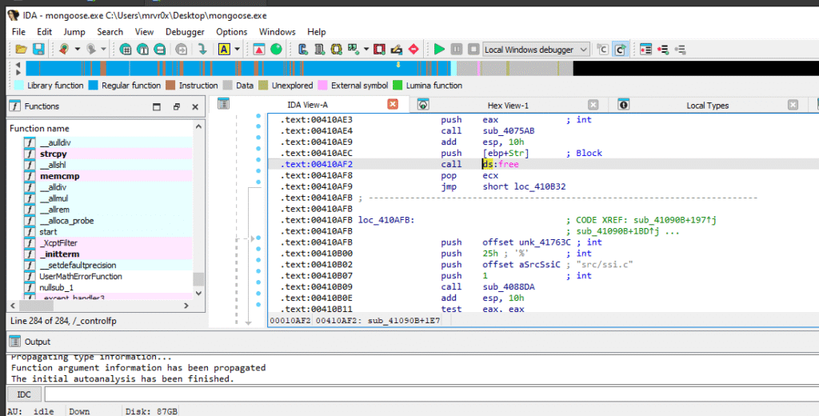Click the grey rectangle-with-plus toolbar icon
The height and width of the screenshot is (416, 819).
click(x=319, y=49)
